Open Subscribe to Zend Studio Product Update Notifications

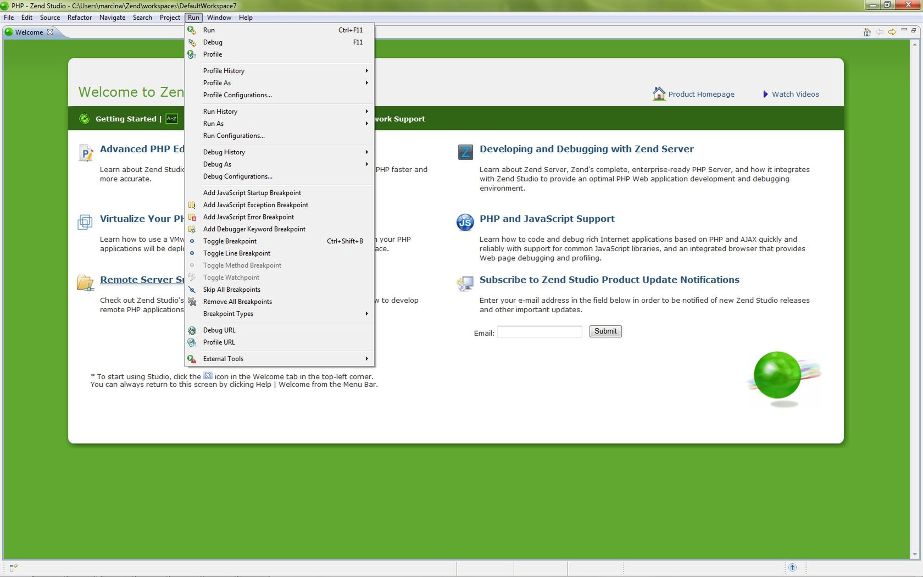point(609,280)
